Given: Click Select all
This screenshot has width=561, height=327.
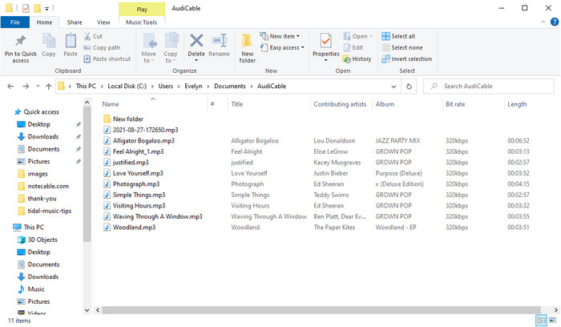Looking at the screenshot, I should tap(398, 36).
